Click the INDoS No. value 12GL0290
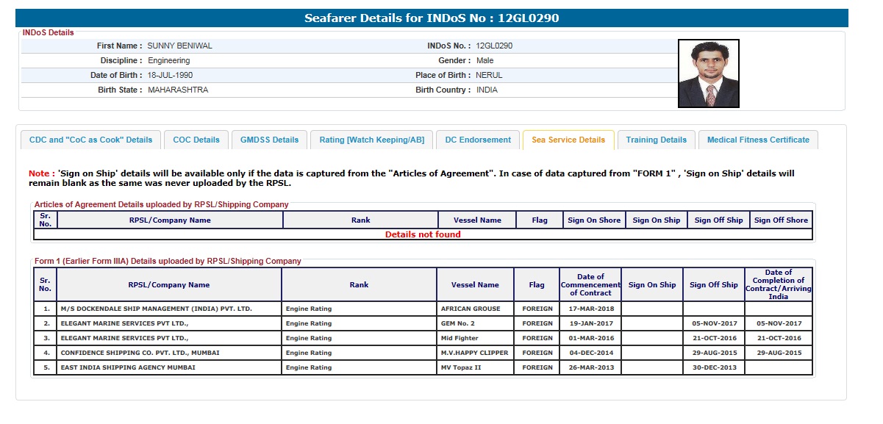This screenshot has height=424, width=883. [494, 46]
